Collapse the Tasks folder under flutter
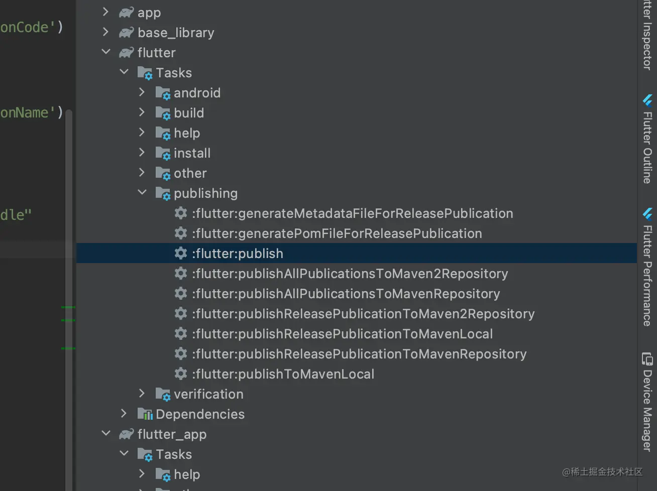Screen dimensions: 657x491 pos(124,72)
